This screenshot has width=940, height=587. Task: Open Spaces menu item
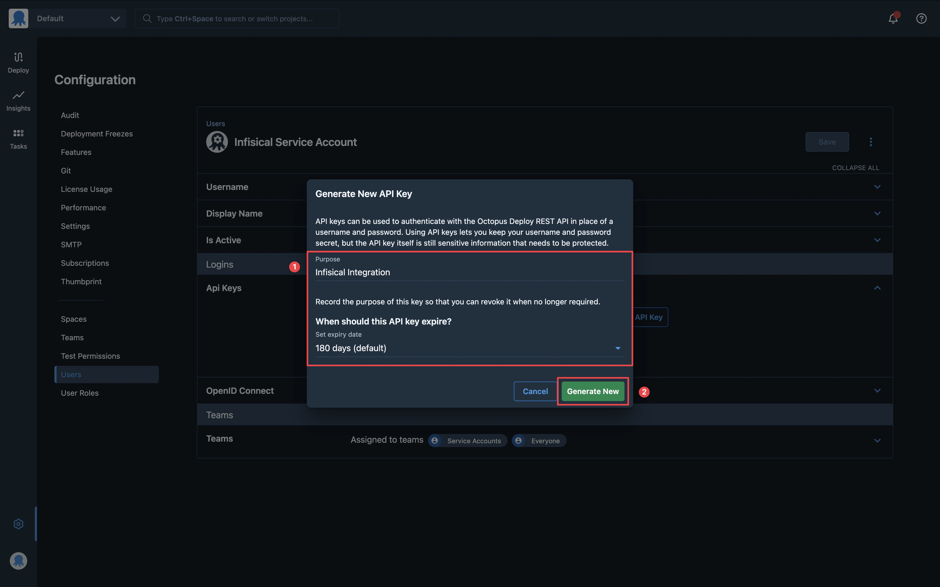74,319
